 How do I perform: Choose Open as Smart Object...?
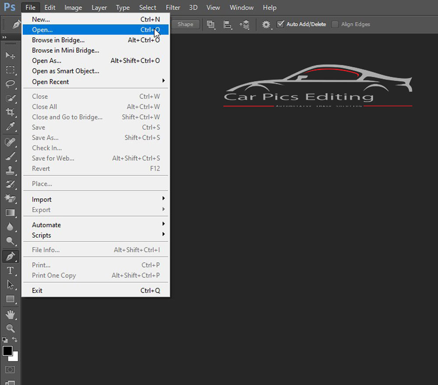click(x=95, y=71)
